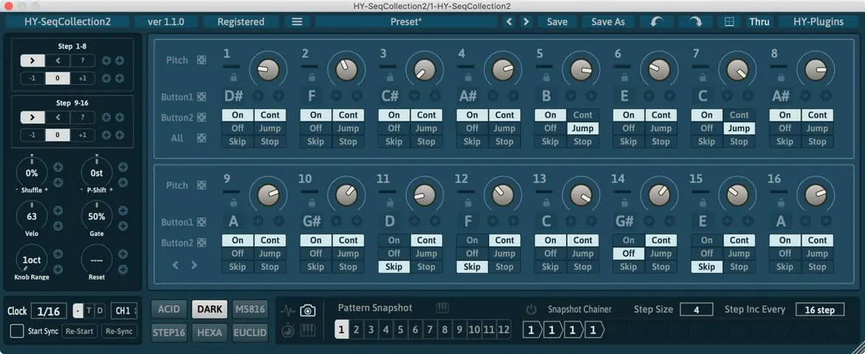Open the Preset name dropdown

click(x=406, y=21)
